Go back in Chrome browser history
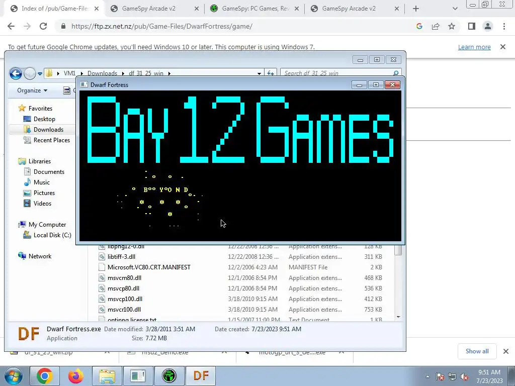 (11, 26)
